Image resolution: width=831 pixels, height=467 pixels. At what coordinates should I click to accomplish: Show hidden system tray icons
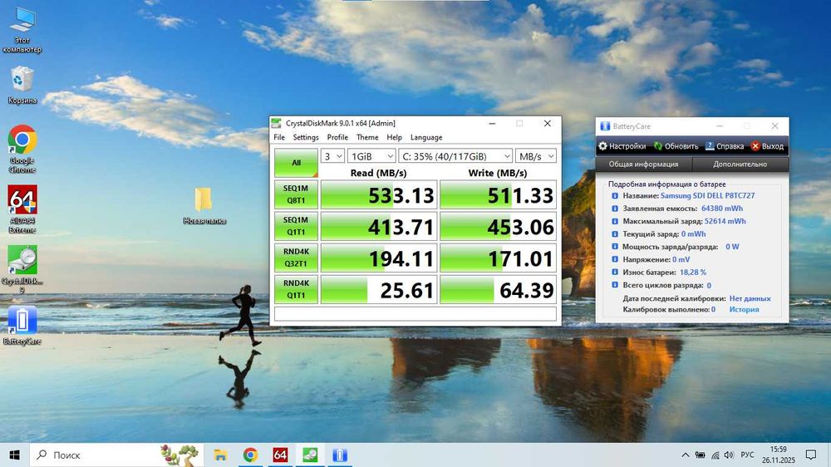pos(686,455)
